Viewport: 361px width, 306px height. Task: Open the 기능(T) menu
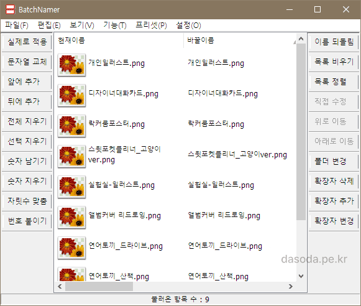(115, 25)
